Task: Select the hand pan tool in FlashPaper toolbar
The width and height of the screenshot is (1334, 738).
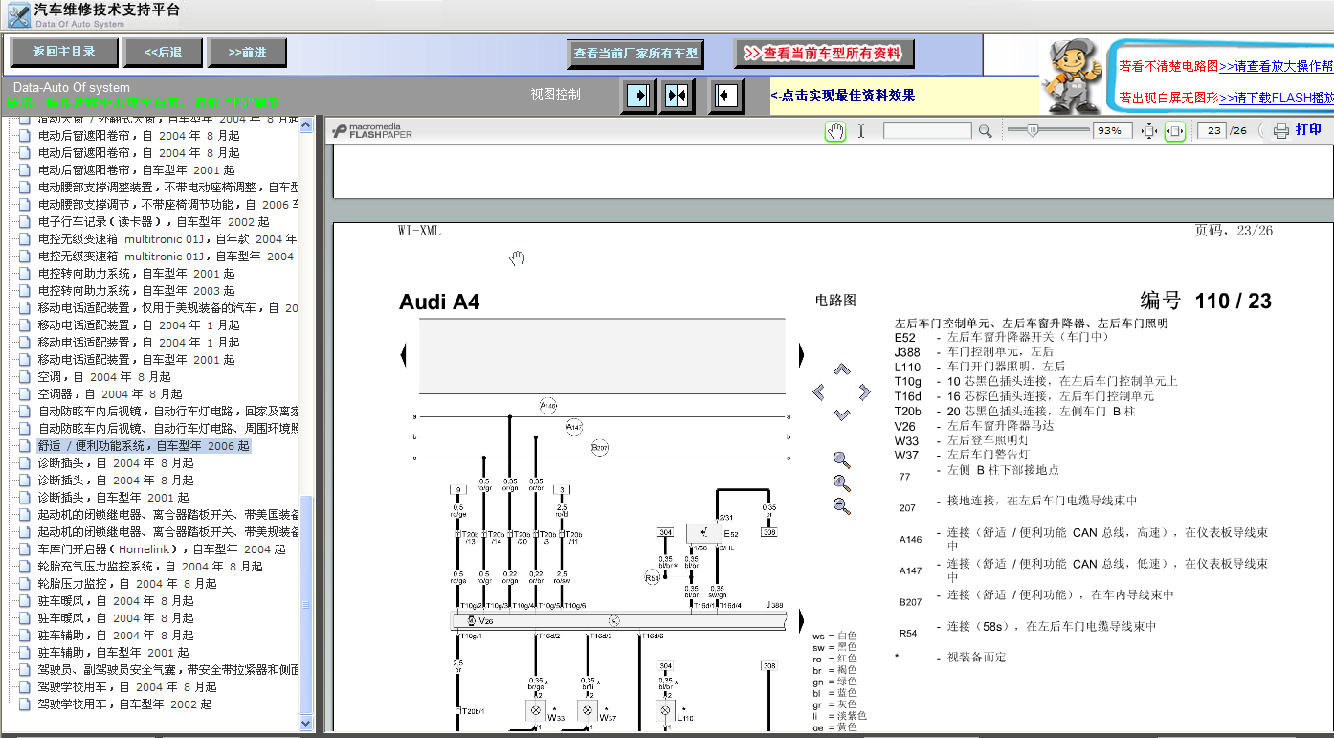Action: [x=835, y=131]
